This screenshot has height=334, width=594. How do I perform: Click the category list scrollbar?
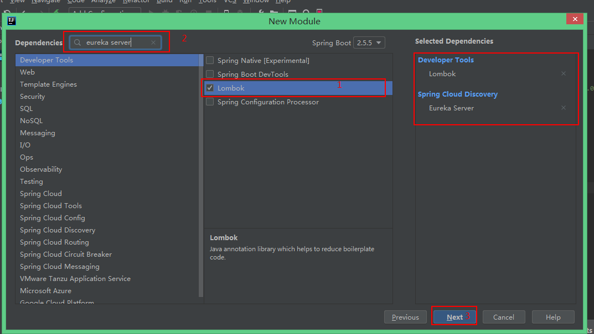(x=201, y=176)
